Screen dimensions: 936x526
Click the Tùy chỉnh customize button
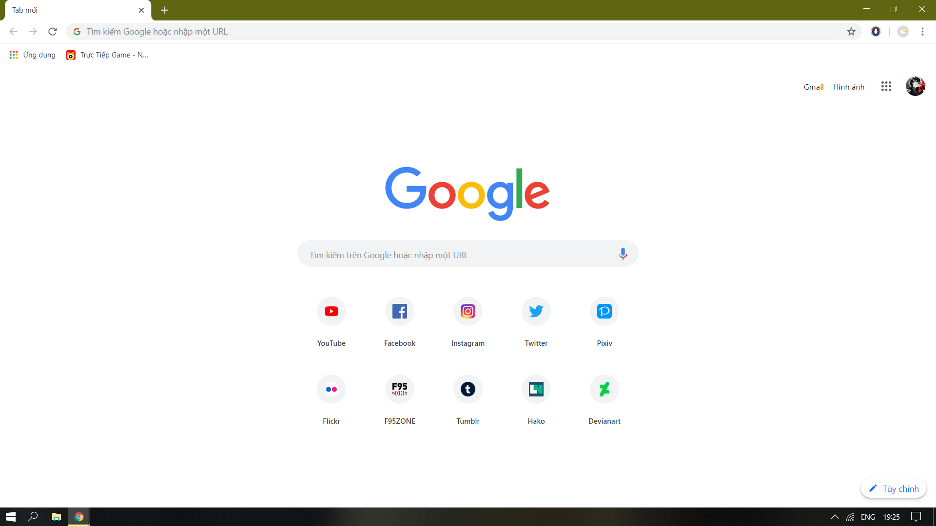coord(896,488)
